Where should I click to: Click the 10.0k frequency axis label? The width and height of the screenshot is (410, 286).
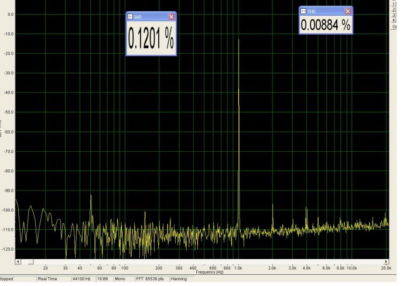coord(351,268)
